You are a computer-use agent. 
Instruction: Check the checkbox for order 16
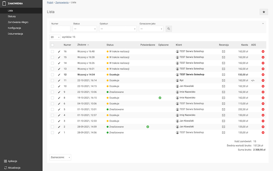pyautogui.click(x=52, y=52)
